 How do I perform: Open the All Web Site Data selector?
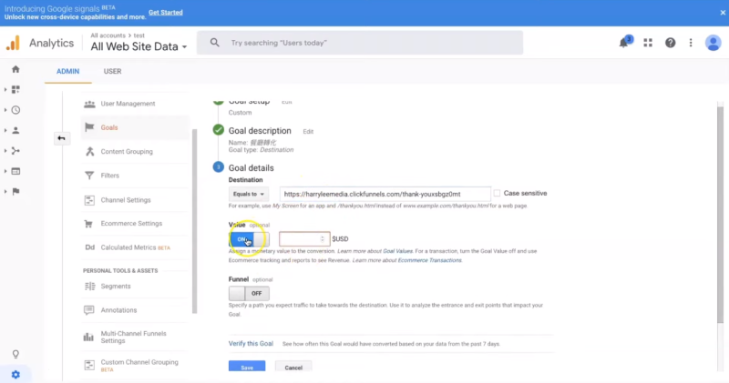point(139,46)
